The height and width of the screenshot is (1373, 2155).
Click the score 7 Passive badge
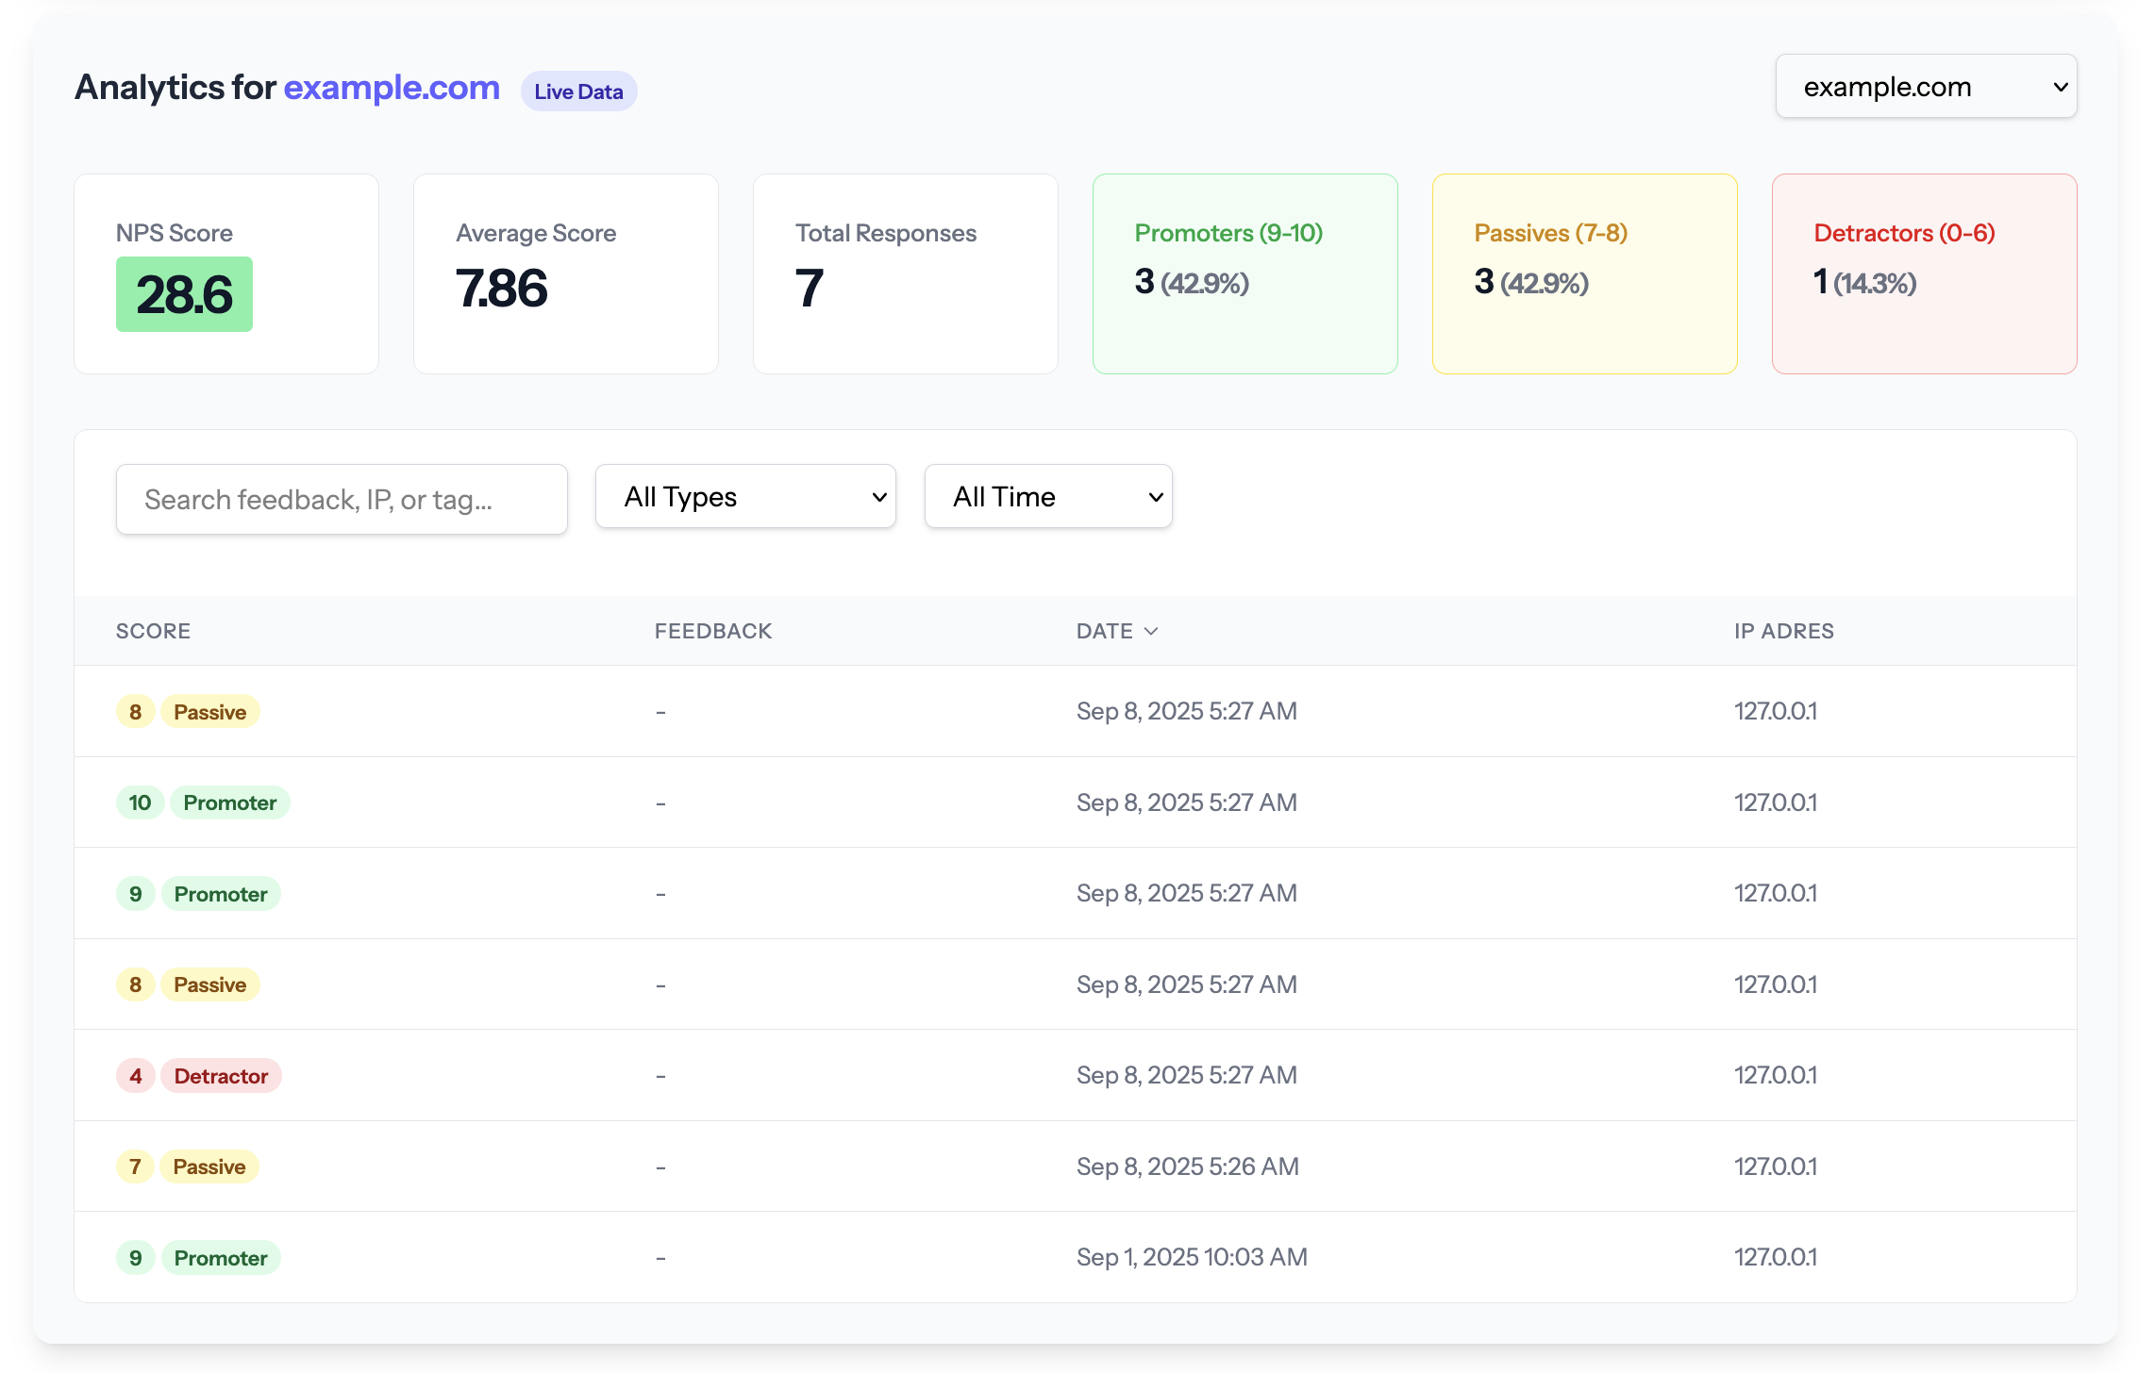(x=209, y=1166)
